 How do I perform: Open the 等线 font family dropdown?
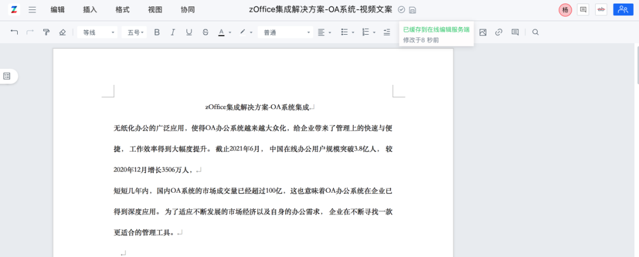pyautogui.click(x=97, y=32)
